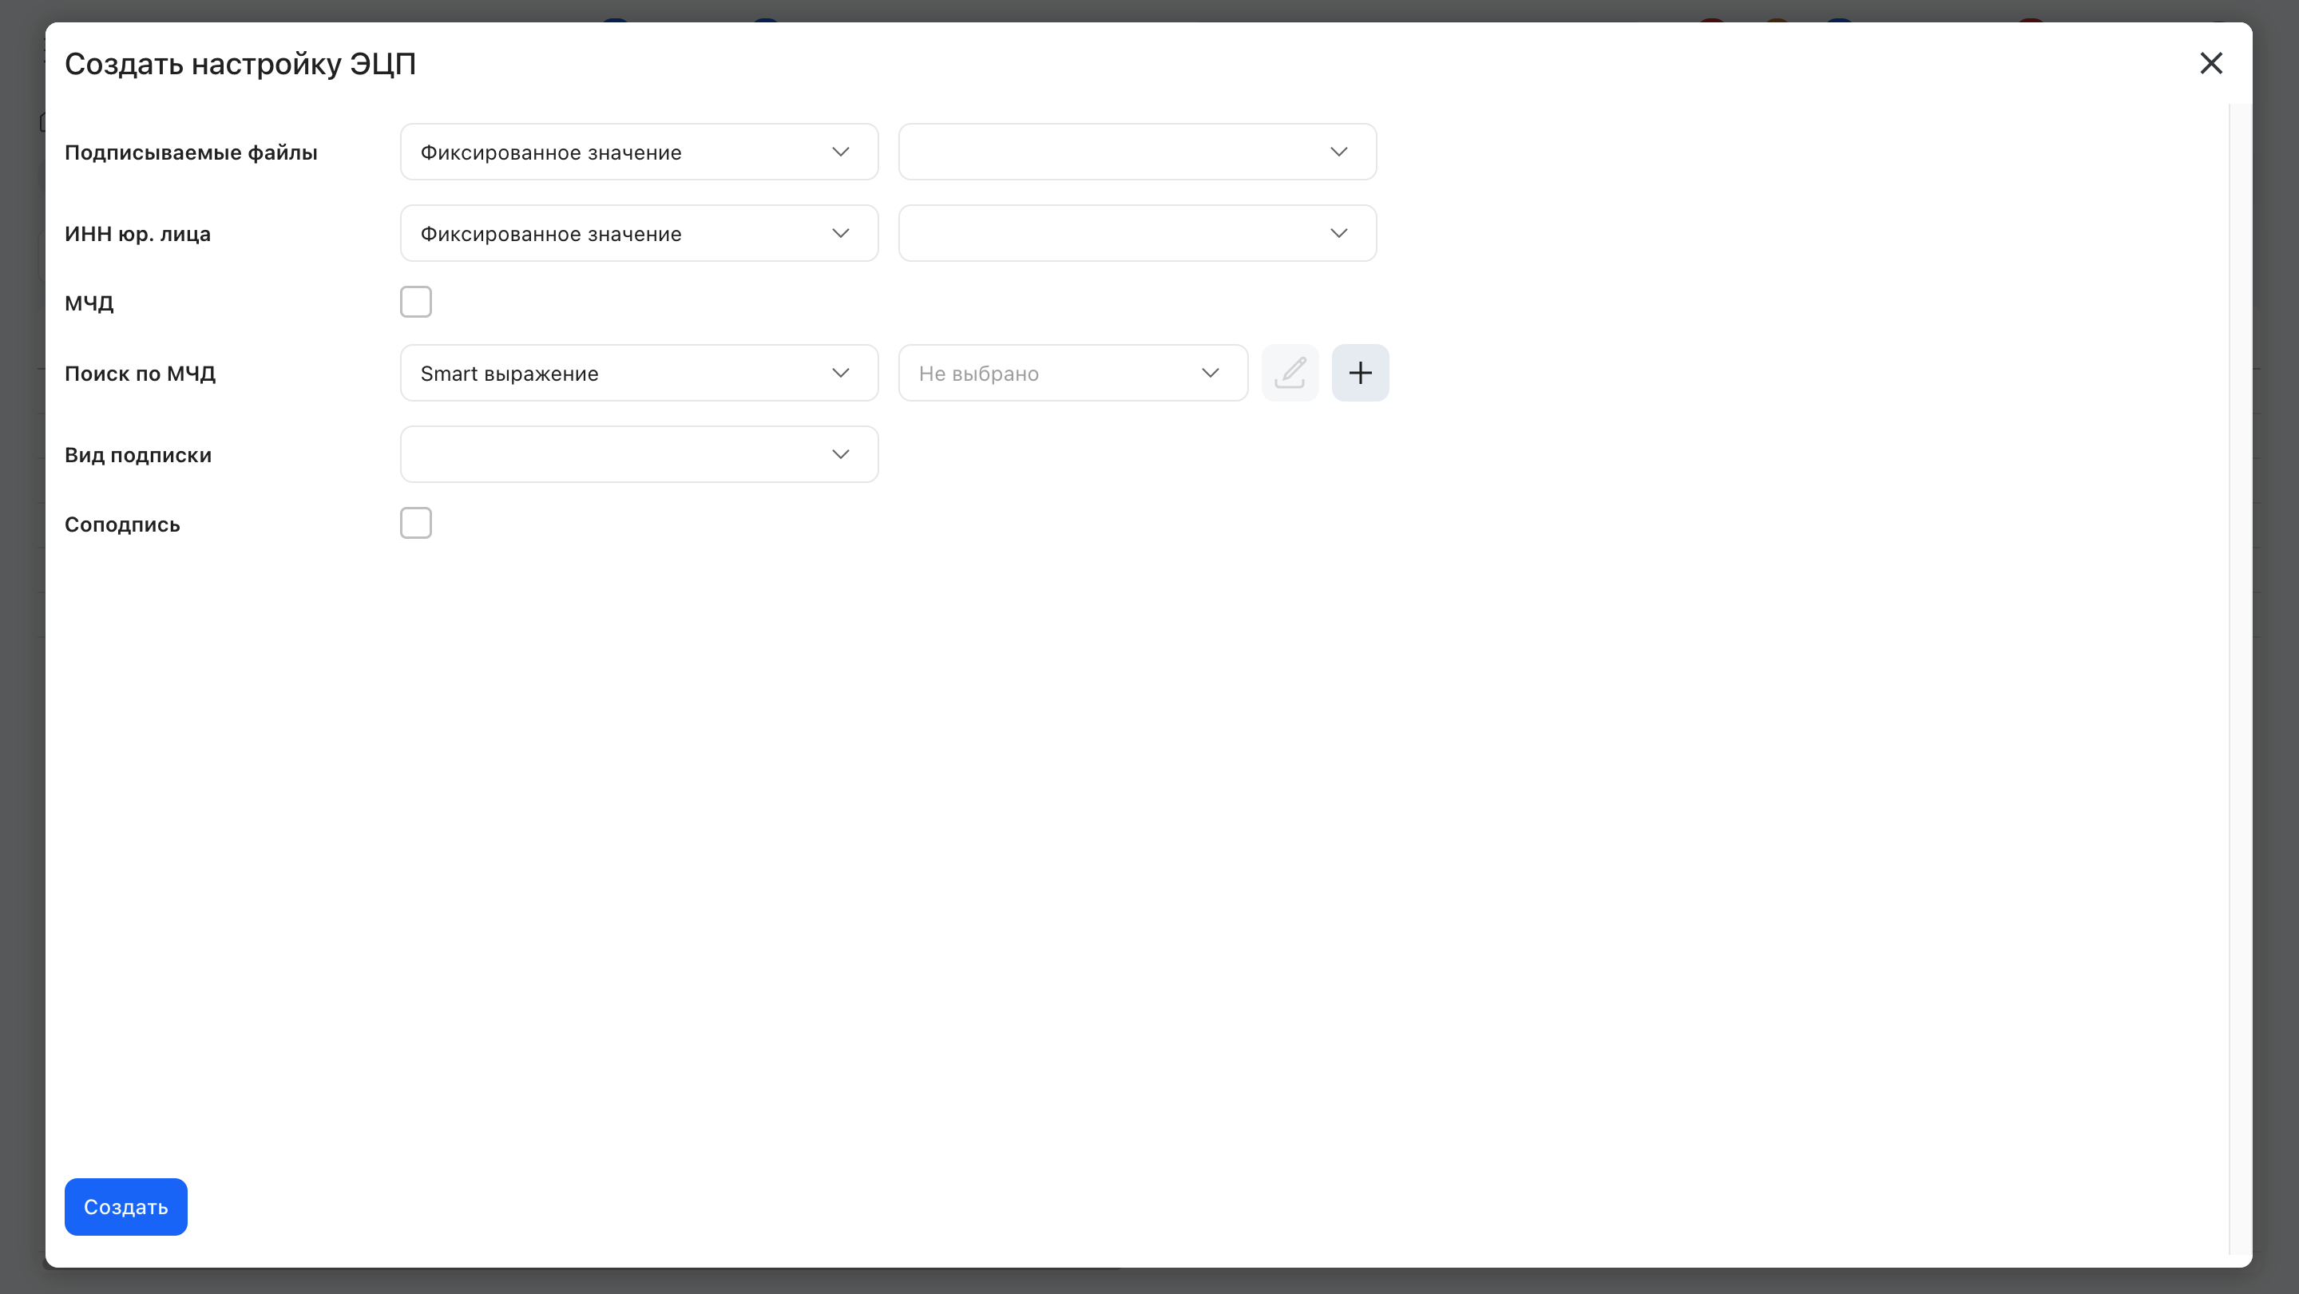Open the empty ИНН юр. лица value dropdown

point(1137,233)
